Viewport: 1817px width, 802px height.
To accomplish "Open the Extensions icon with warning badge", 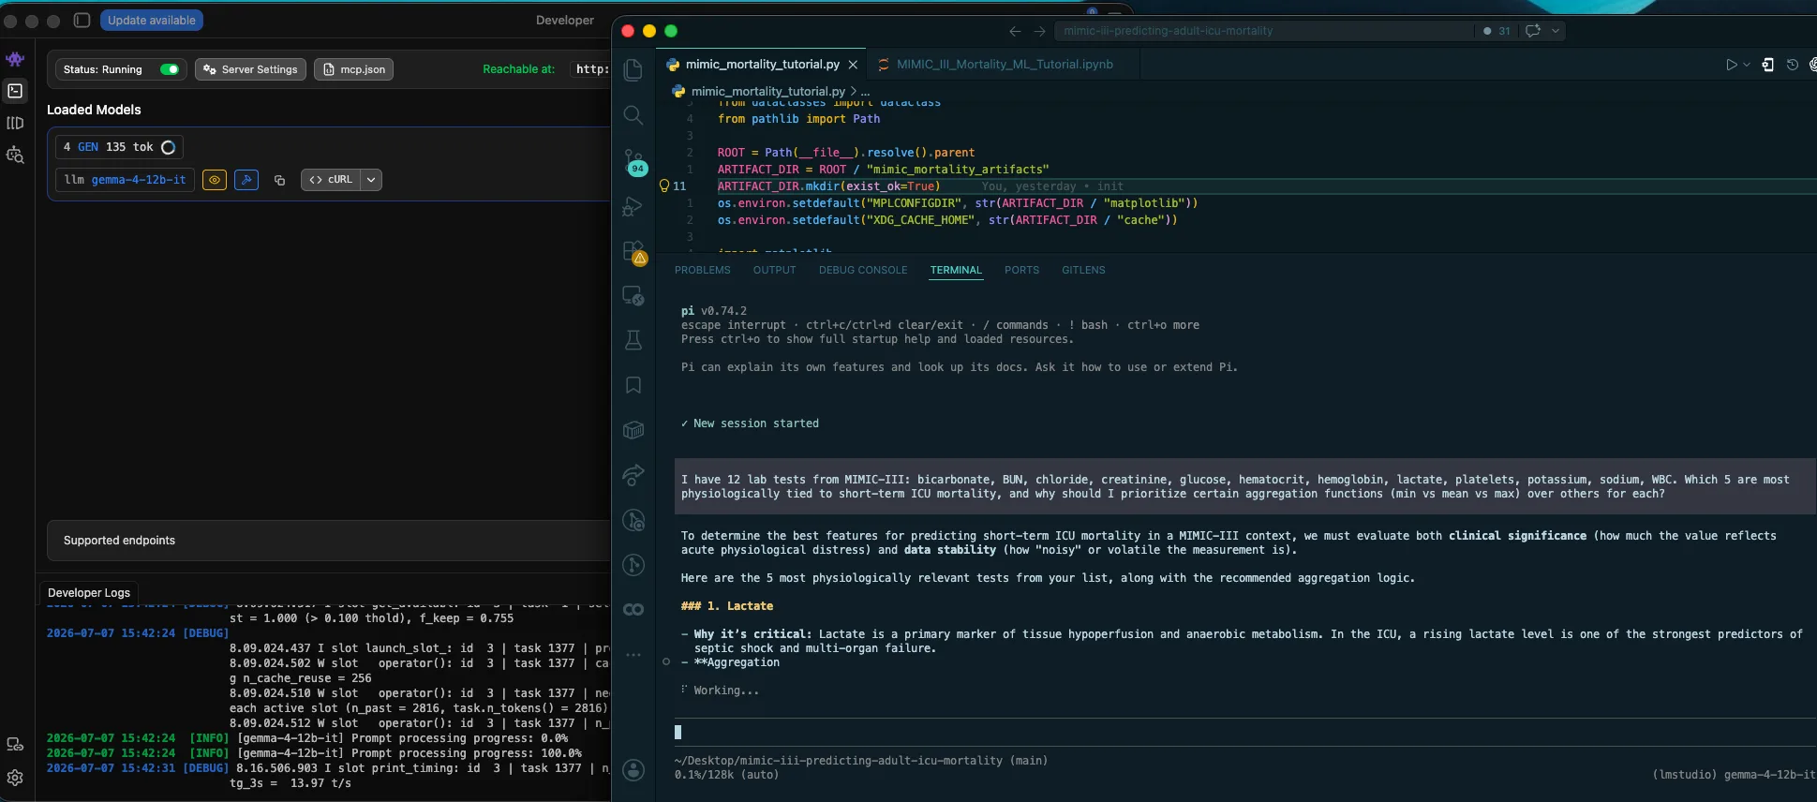I will pyautogui.click(x=634, y=252).
